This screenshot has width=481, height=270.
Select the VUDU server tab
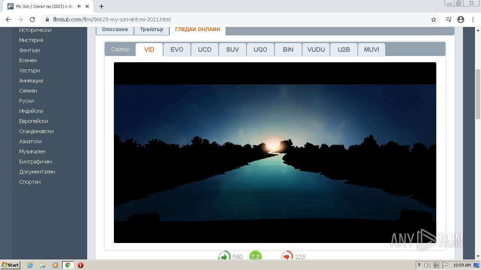click(316, 49)
